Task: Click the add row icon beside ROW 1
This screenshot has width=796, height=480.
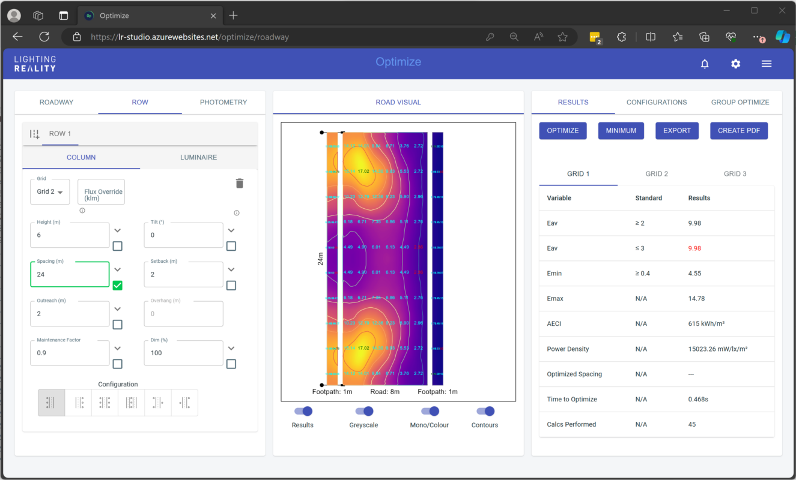Action: tap(35, 134)
